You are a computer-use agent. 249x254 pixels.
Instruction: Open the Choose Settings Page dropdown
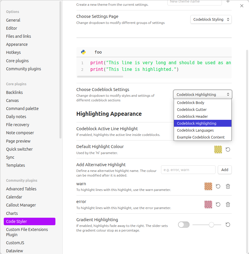coord(211,19)
